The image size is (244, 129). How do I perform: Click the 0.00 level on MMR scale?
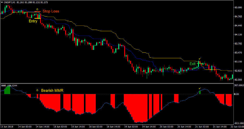tap(237, 94)
